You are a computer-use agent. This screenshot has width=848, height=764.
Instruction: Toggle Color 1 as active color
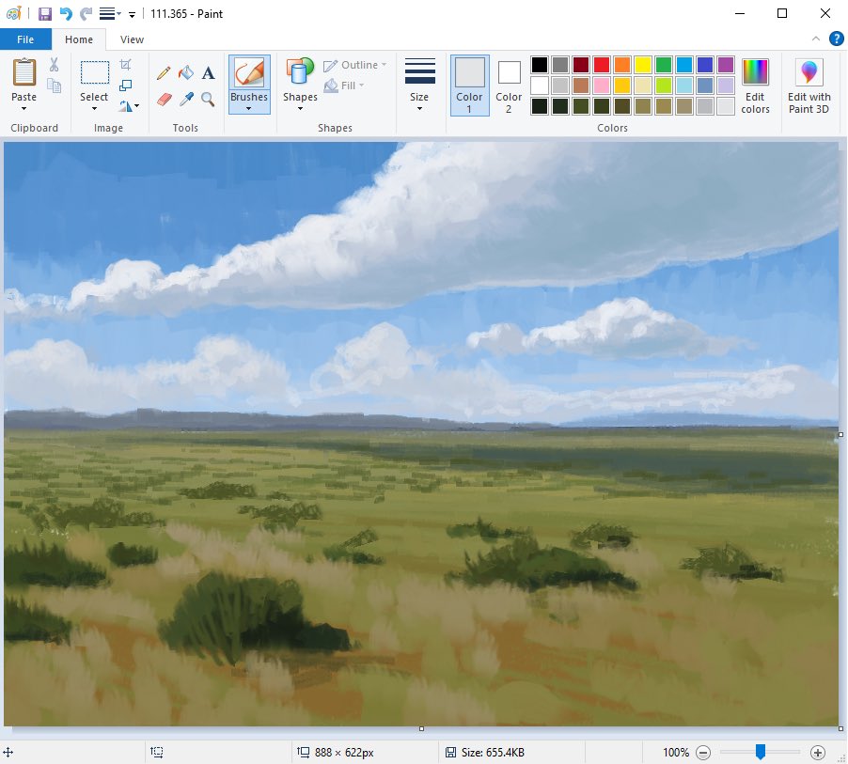pyautogui.click(x=469, y=86)
